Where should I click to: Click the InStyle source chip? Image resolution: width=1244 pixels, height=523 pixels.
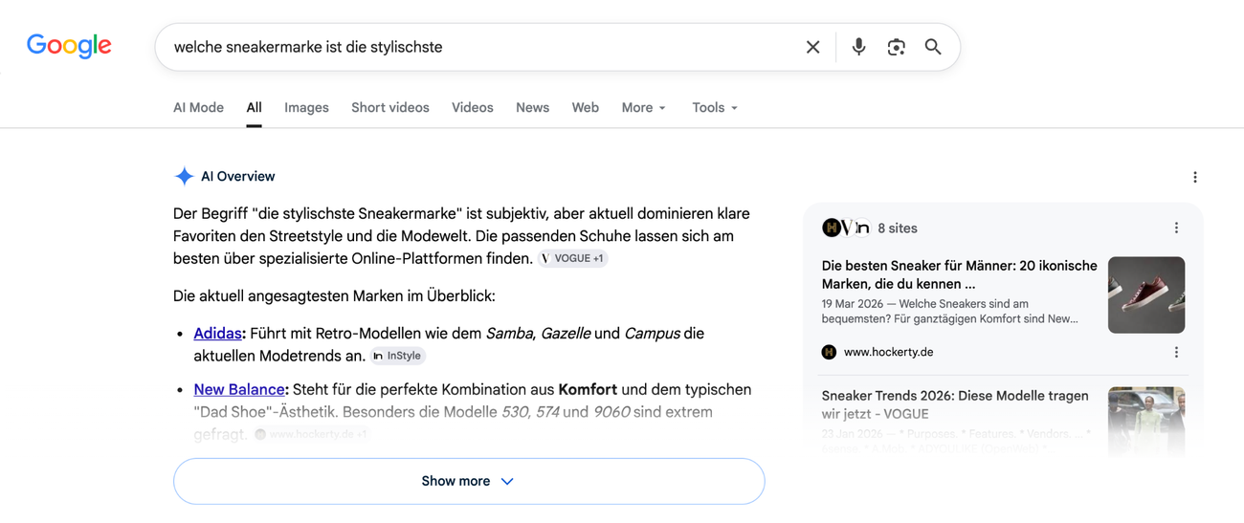coord(397,356)
